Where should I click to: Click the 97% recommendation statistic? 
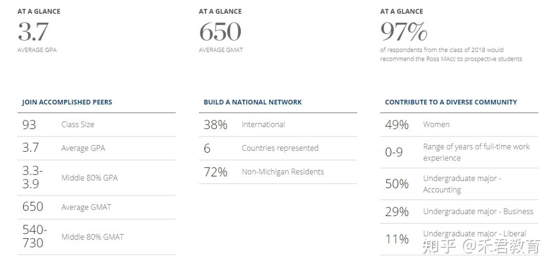(x=403, y=31)
